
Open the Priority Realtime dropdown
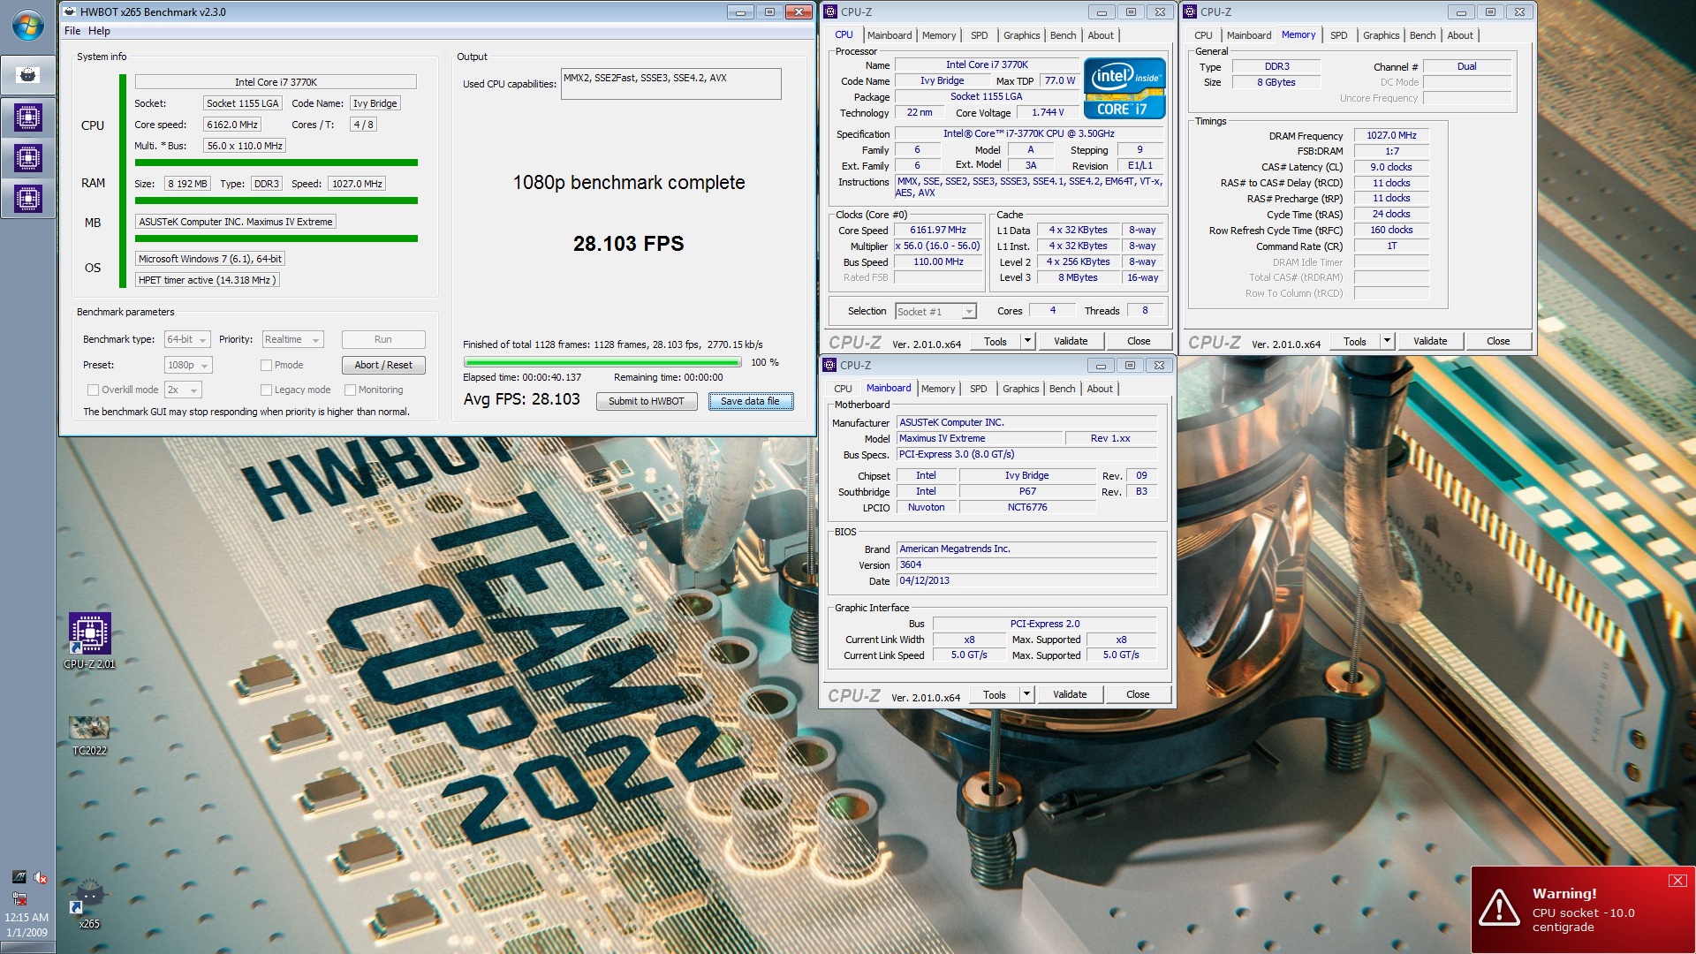293,339
